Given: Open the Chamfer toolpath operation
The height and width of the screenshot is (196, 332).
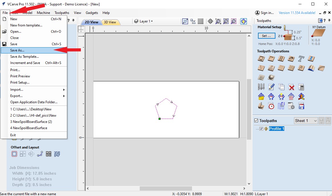Looking at the screenshot, I should 321,68.
